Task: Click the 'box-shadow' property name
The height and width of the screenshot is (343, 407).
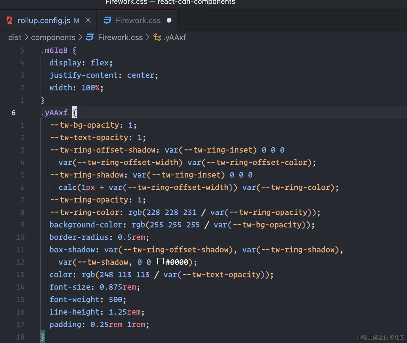Action: 72,250
